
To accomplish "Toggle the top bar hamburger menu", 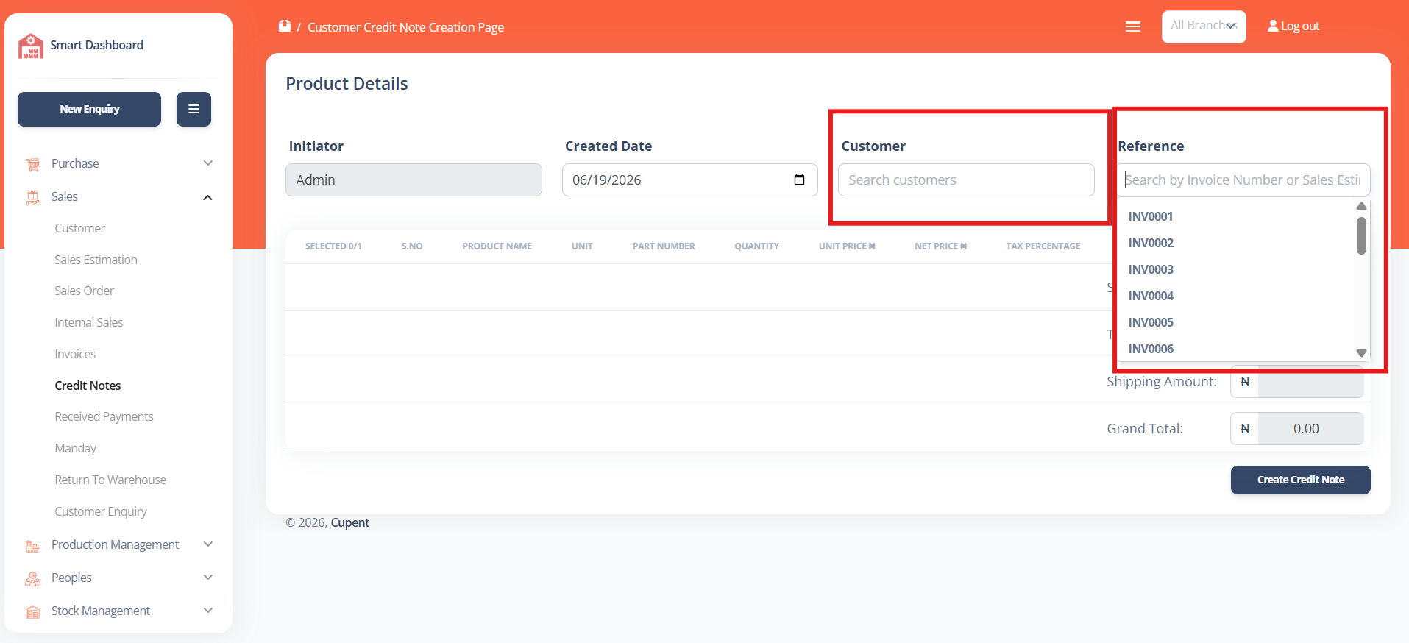I will coord(1133,26).
